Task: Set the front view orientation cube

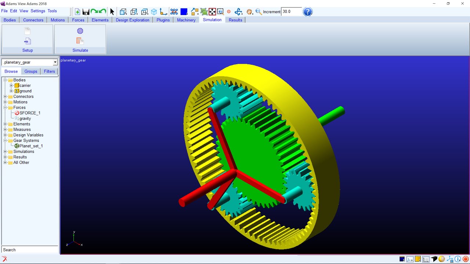Action: [123, 12]
